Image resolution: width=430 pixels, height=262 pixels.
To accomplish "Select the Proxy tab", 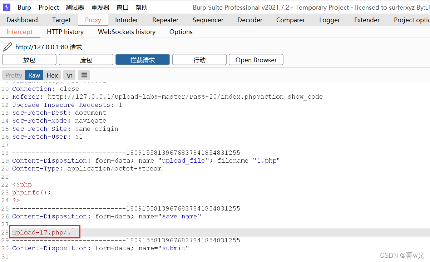I will 93,20.
